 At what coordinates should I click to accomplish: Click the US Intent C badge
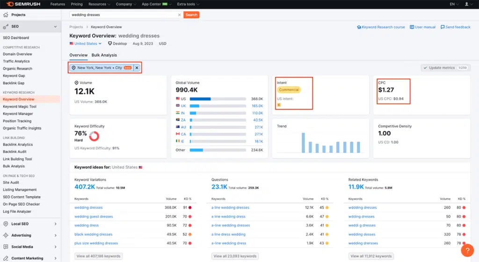point(279,105)
